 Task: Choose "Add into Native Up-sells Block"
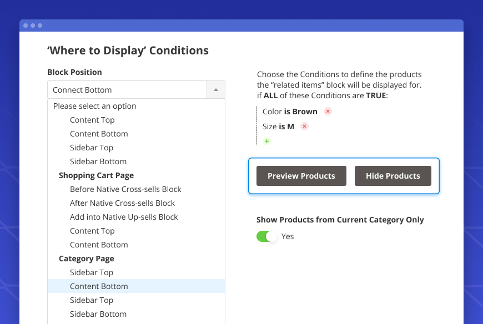(x=124, y=216)
